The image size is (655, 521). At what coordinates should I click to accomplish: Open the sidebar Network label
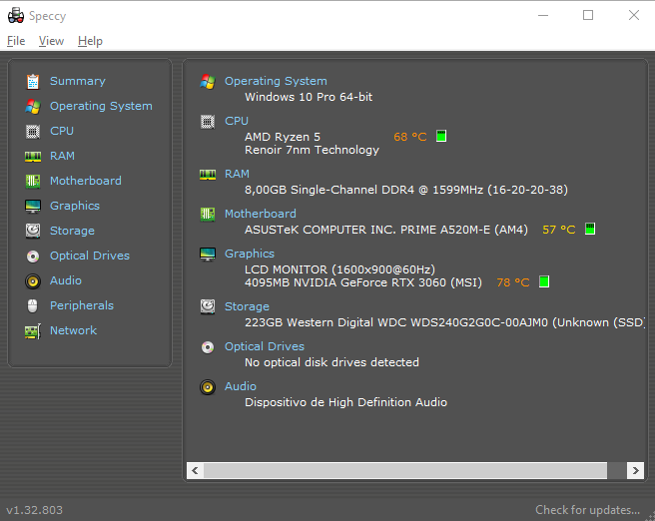pos(73,330)
